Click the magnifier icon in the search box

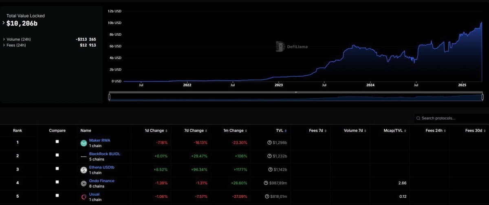[418, 118]
